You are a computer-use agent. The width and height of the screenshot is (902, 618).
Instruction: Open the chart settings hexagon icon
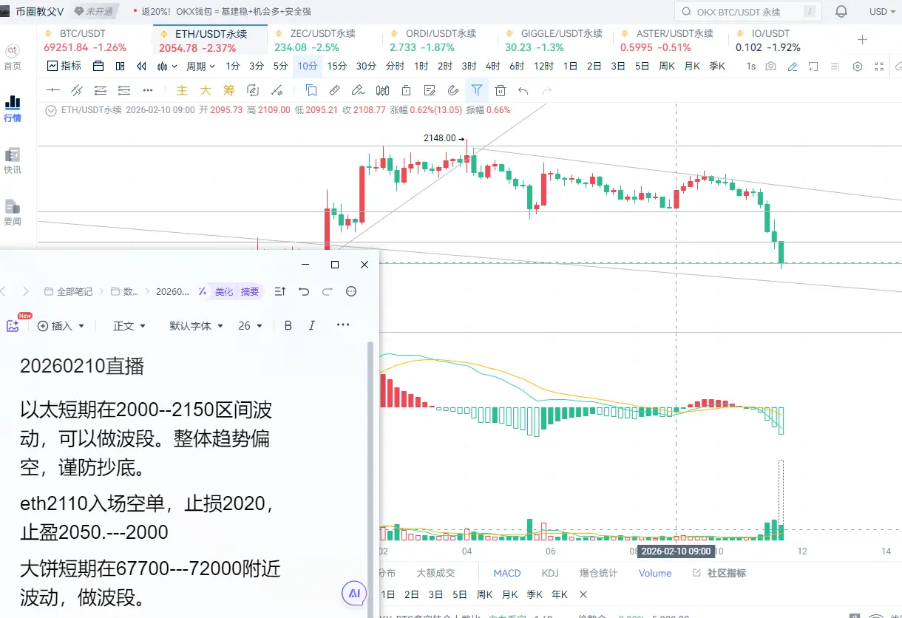coord(858,66)
